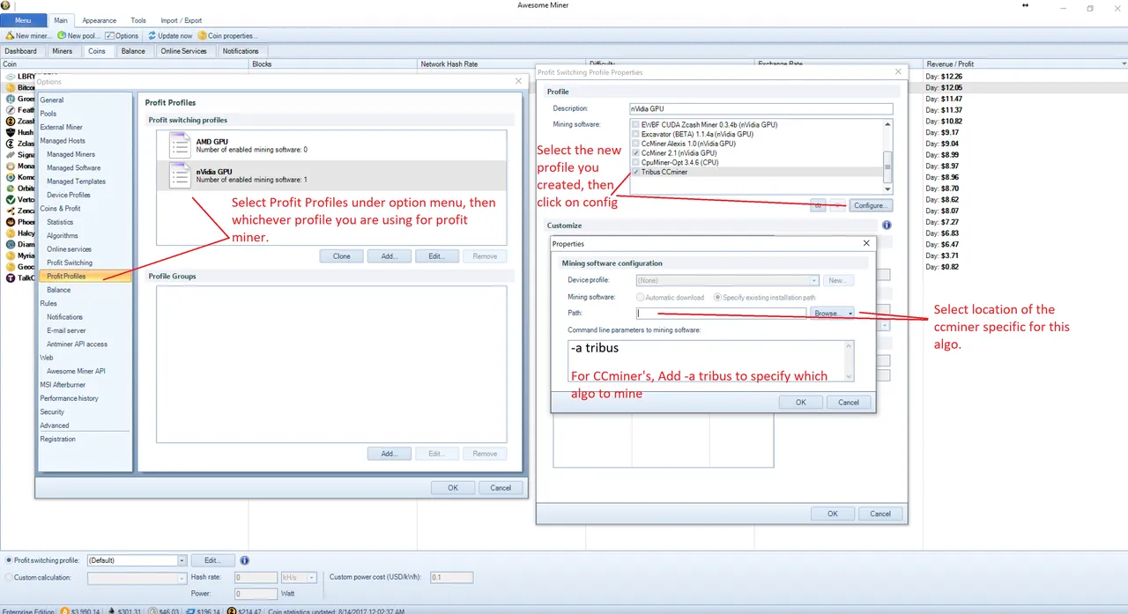Click the Ethereum price icon in status bar
The width and height of the screenshot is (1128, 614).
pyautogui.click(x=111, y=610)
